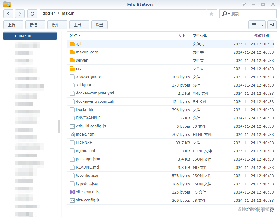Open the 新增 create dropdown
280x217 pixels.
tap(35, 25)
